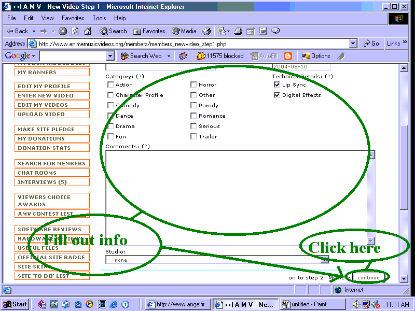Click the Blogger icon in Google toolbar
415x311 pixels.
288,56
